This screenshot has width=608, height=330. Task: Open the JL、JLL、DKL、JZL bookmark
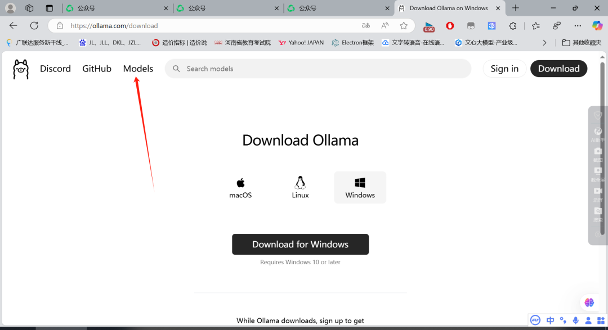110,43
